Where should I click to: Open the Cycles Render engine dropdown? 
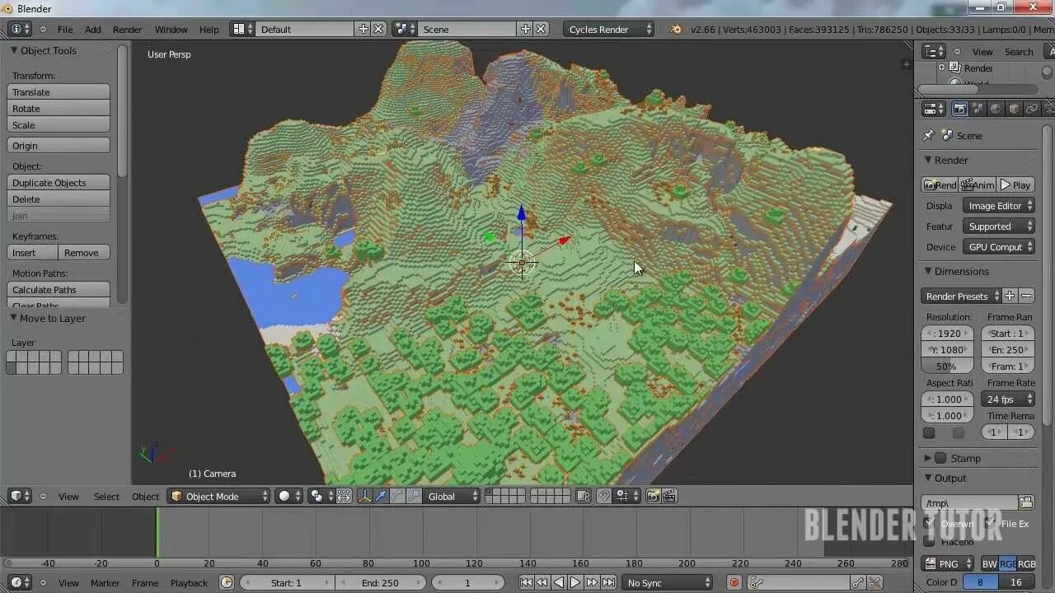pos(609,29)
